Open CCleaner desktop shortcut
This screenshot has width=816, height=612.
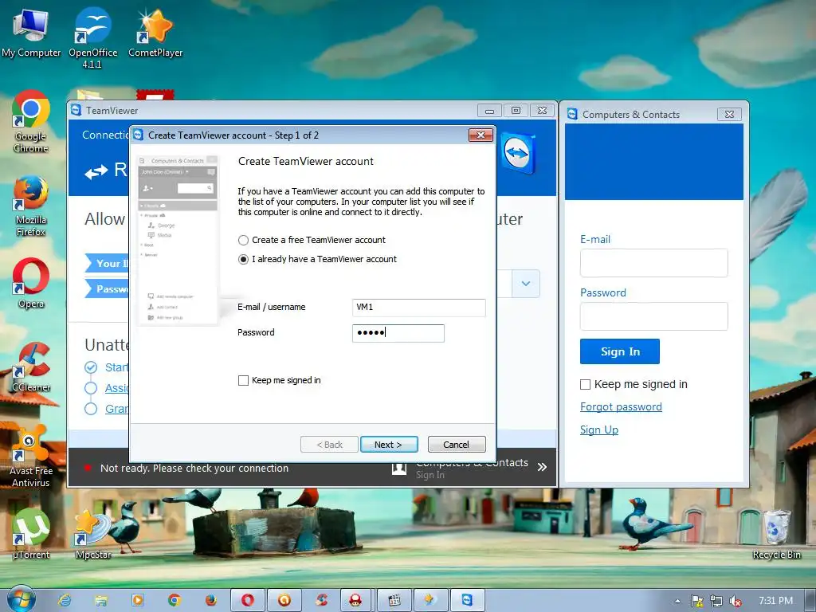(31, 367)
